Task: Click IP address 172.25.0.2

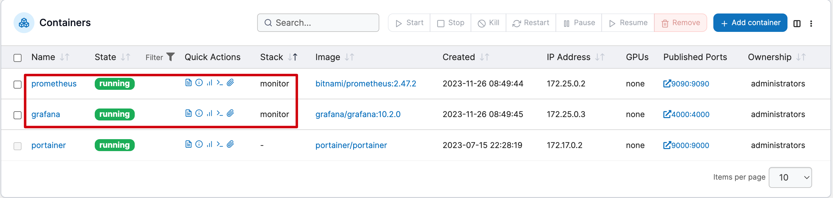Action: [x=566, y=84]
